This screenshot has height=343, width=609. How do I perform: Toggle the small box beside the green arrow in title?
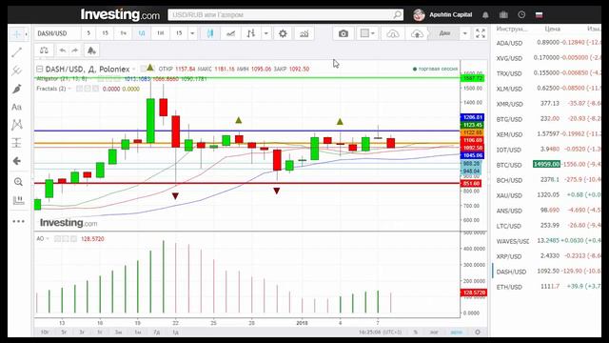144,69
